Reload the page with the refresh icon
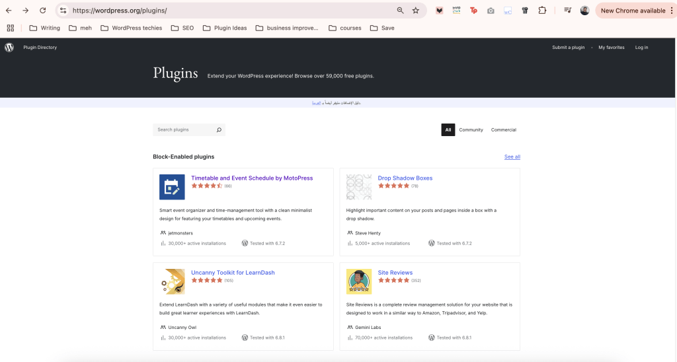Viewport: 677px width, 362px height. tap(43, 11)
